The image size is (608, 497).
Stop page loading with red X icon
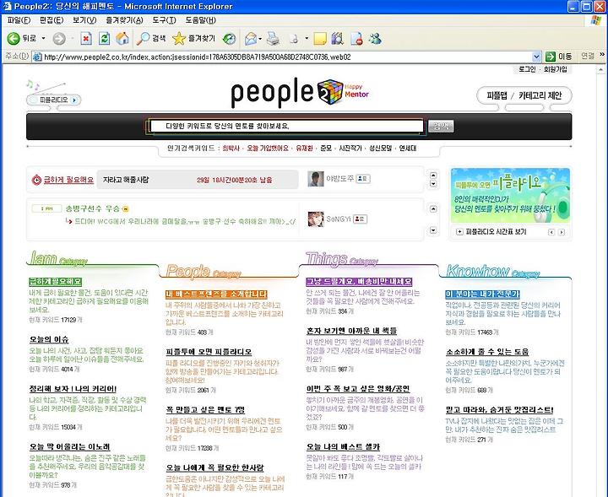point(86,38)
